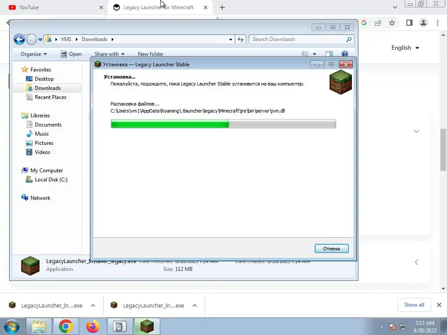The image size is (447, 335).
Task: Open the Music library
Action: (x=38, y=133)
